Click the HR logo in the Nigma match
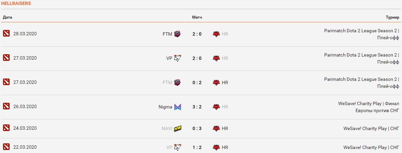The width and height of the screenshot is (402, 153). 216,107
